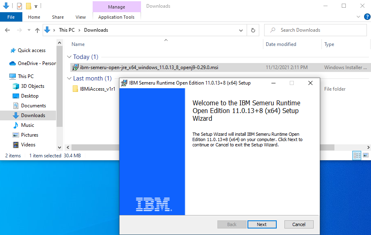Viewport: 371px width, 235px height.
Task: Open Quick access in navigation pane
Action: tap(31, 50)
